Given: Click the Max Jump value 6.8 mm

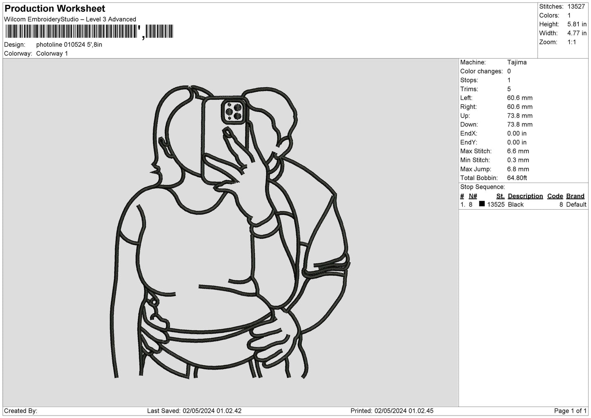Looking at the screenshot, I should click(x=518, y=169).
